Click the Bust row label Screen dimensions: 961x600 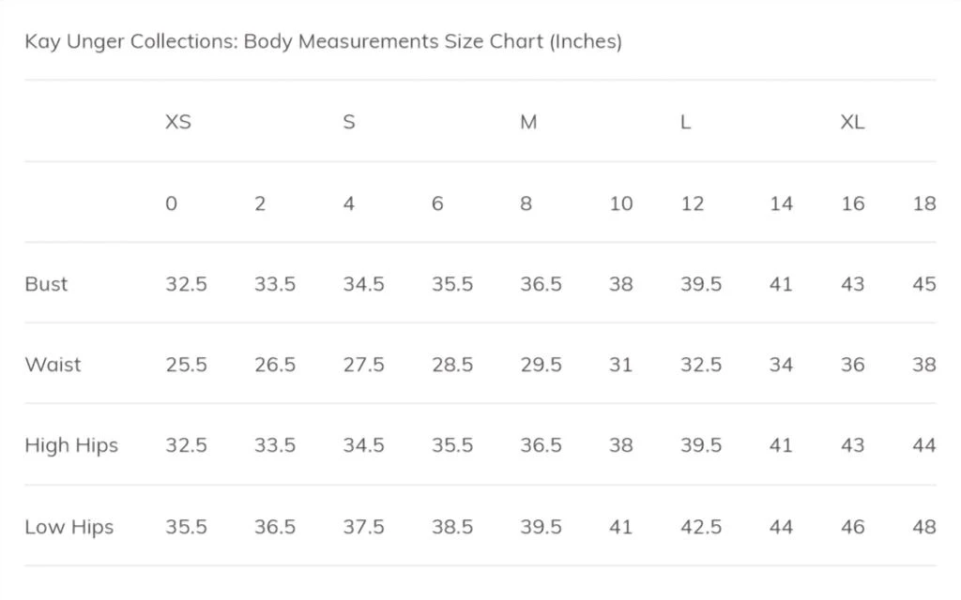pyautogui.click(x=46, y=284)
